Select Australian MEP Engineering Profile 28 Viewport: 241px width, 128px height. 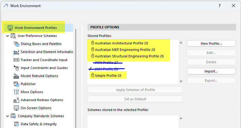(125, 50)
